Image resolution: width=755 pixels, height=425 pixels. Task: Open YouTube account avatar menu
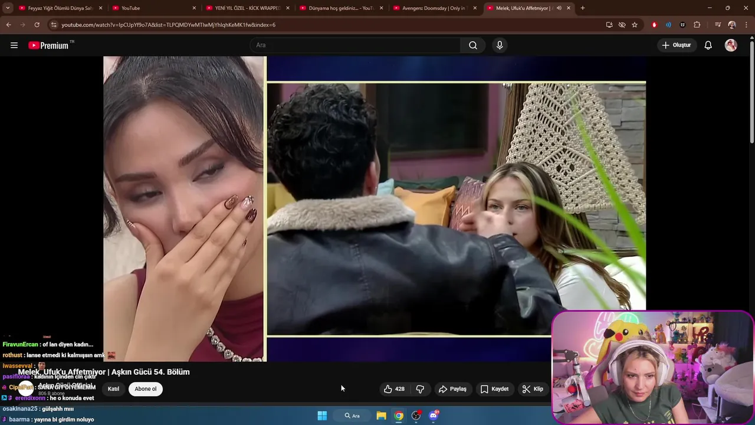(x=731, y=45)
